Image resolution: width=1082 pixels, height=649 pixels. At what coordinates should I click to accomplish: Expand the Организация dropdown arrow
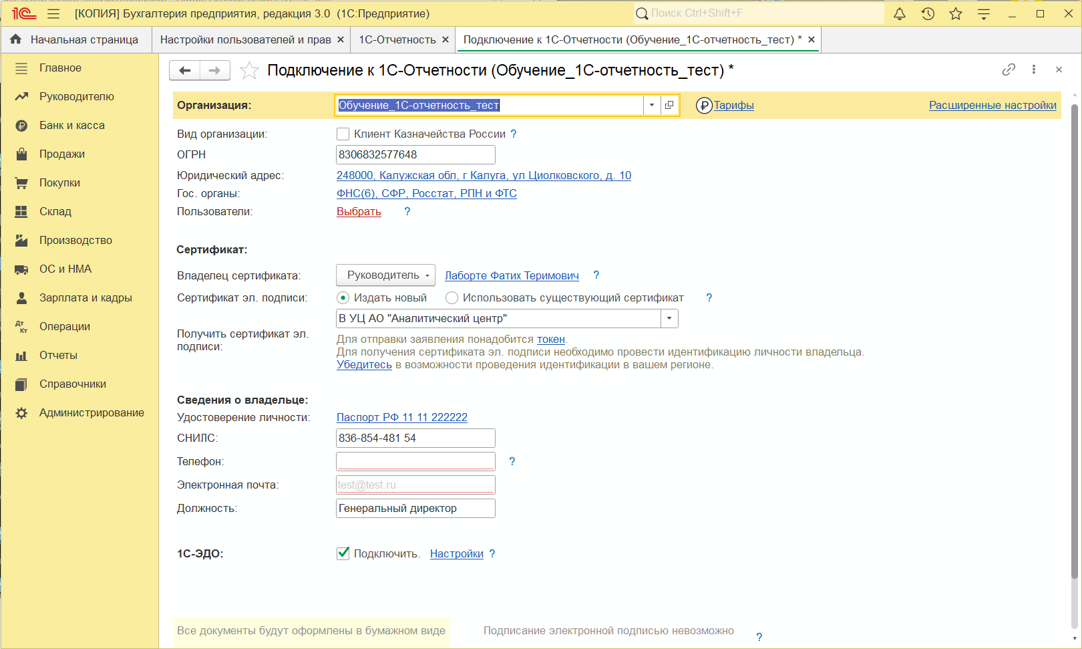(652, 105)
